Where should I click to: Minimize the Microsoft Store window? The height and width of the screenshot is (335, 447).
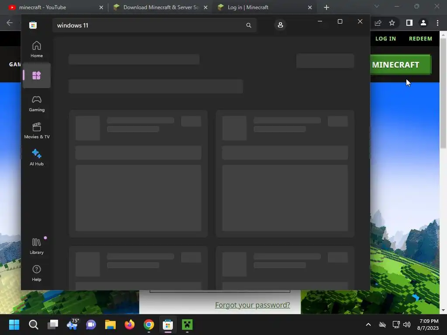tap(320, 21)
